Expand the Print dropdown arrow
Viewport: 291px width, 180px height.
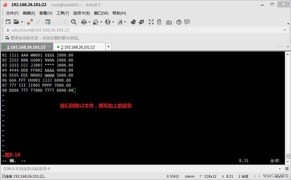(89, 22)
